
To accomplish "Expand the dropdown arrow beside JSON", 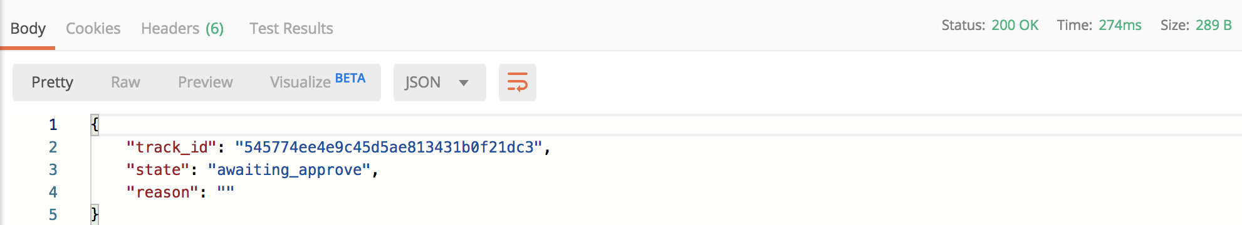I will 464,82.
